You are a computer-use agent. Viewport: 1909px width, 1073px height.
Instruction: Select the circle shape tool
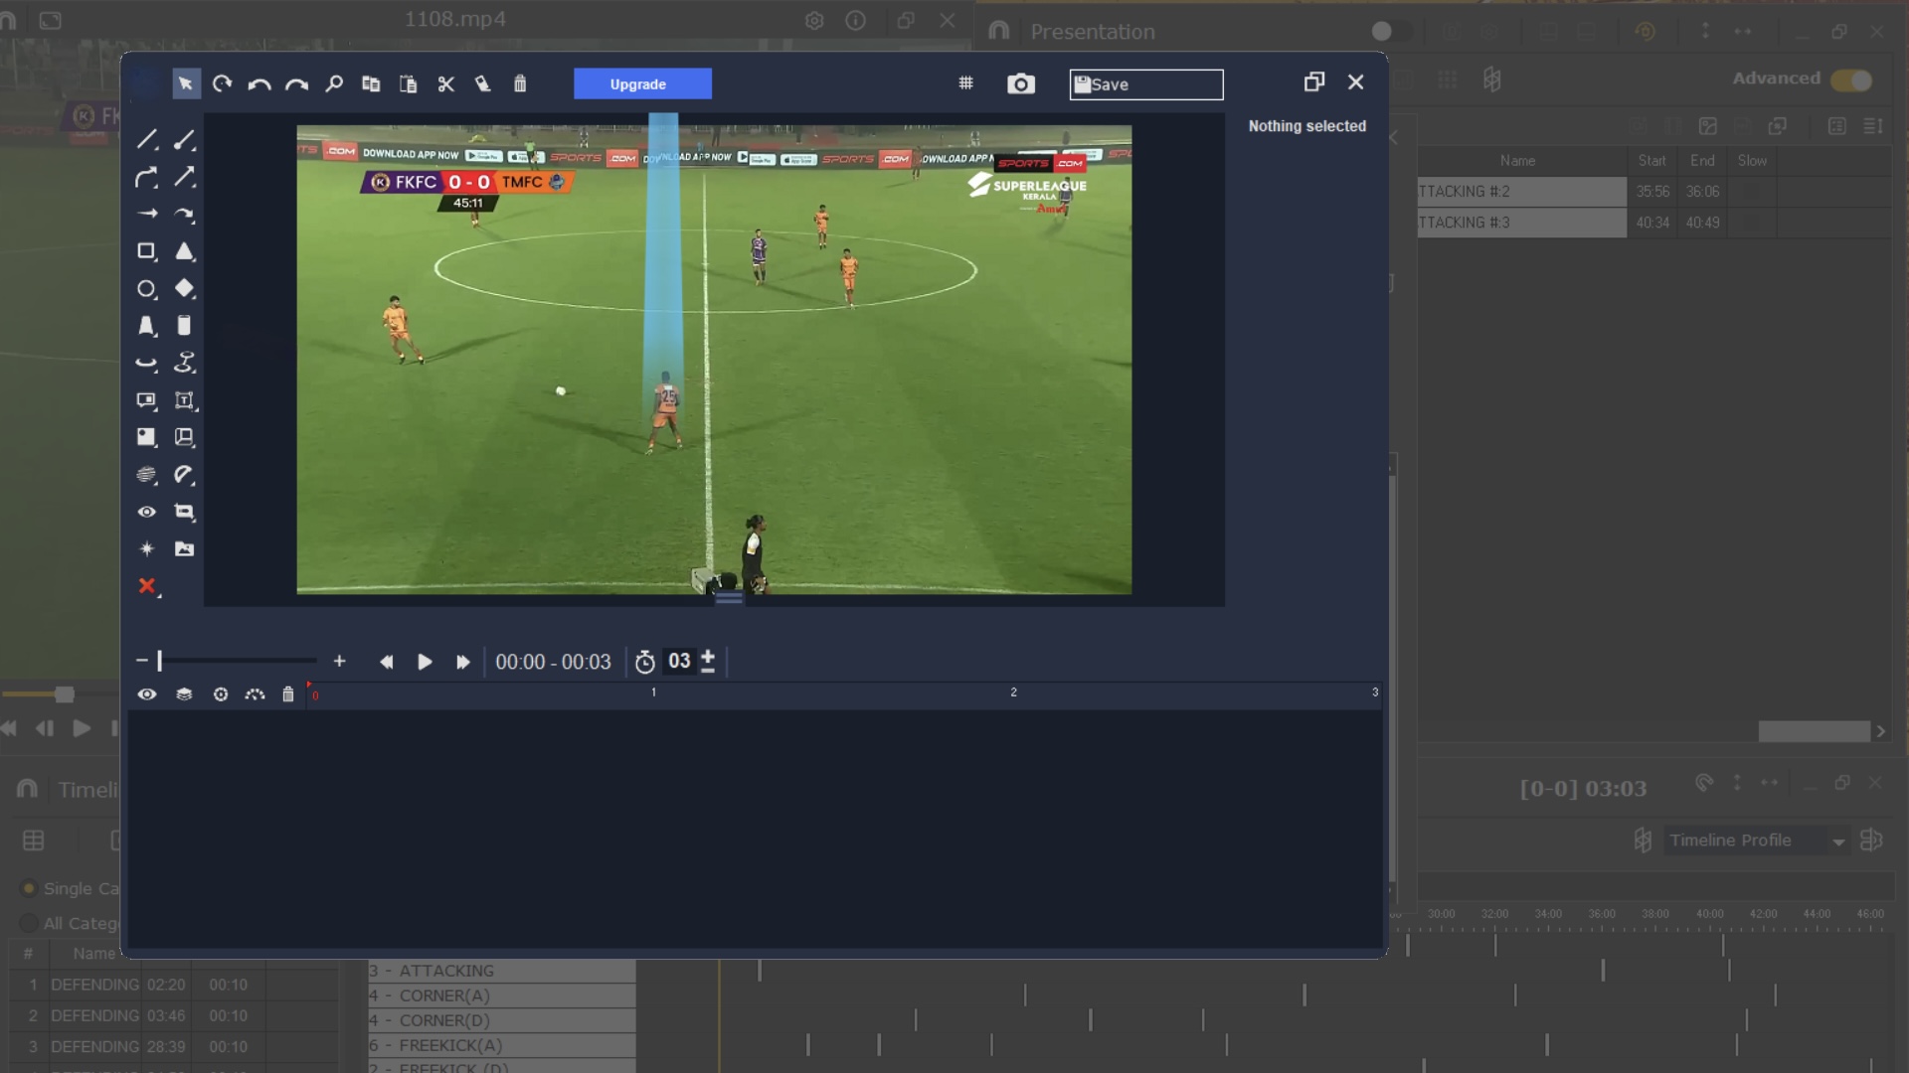[146, 289]
